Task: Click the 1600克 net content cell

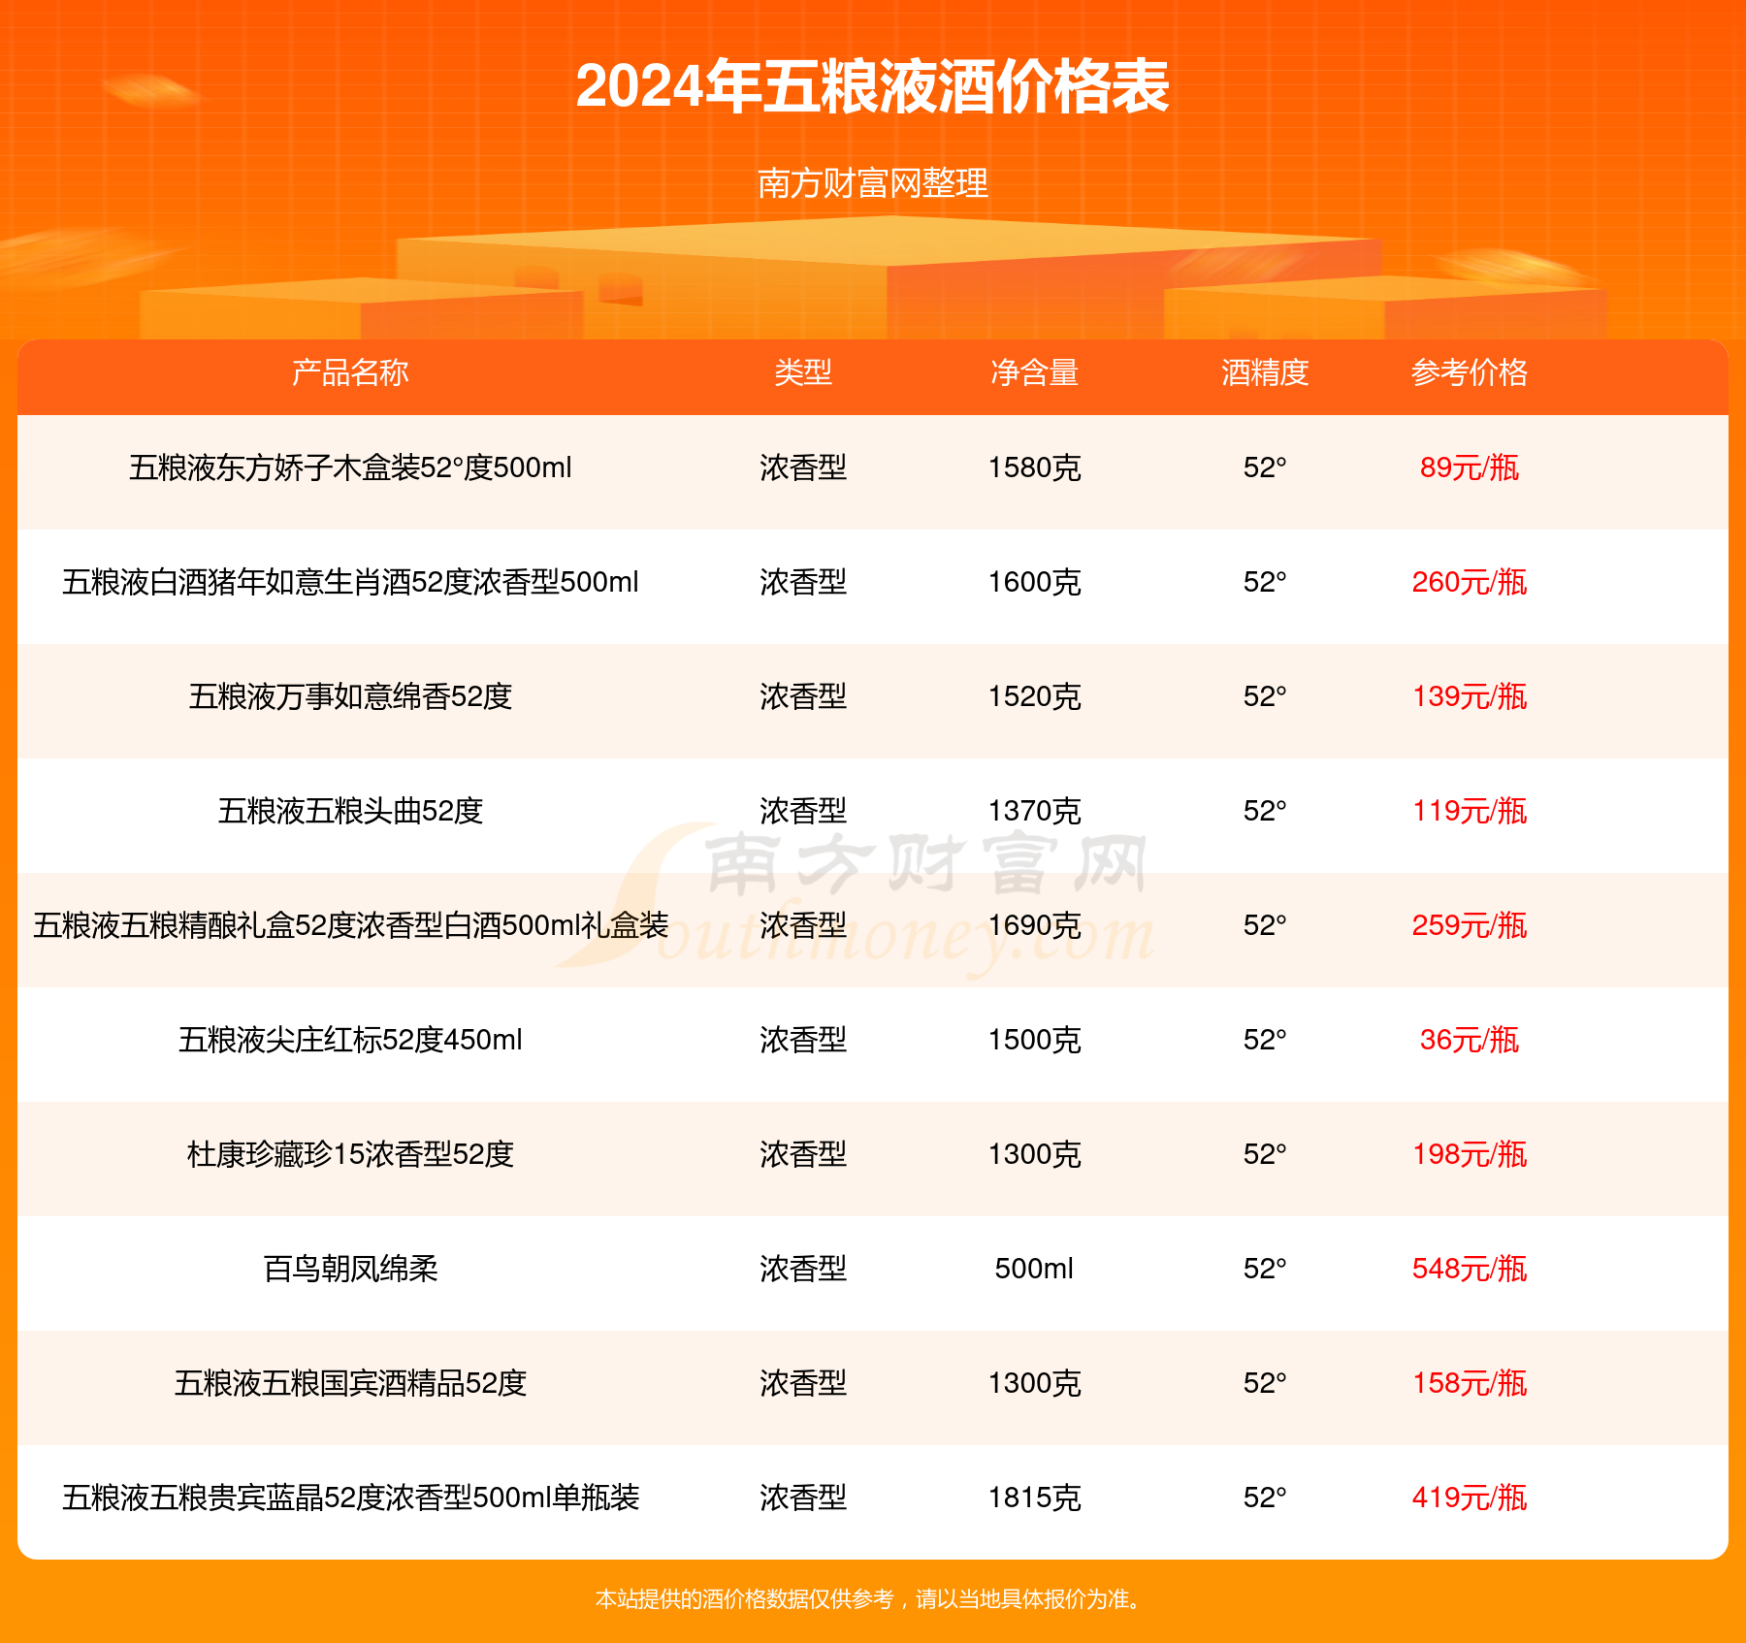Action: (x=1034, y=582)
